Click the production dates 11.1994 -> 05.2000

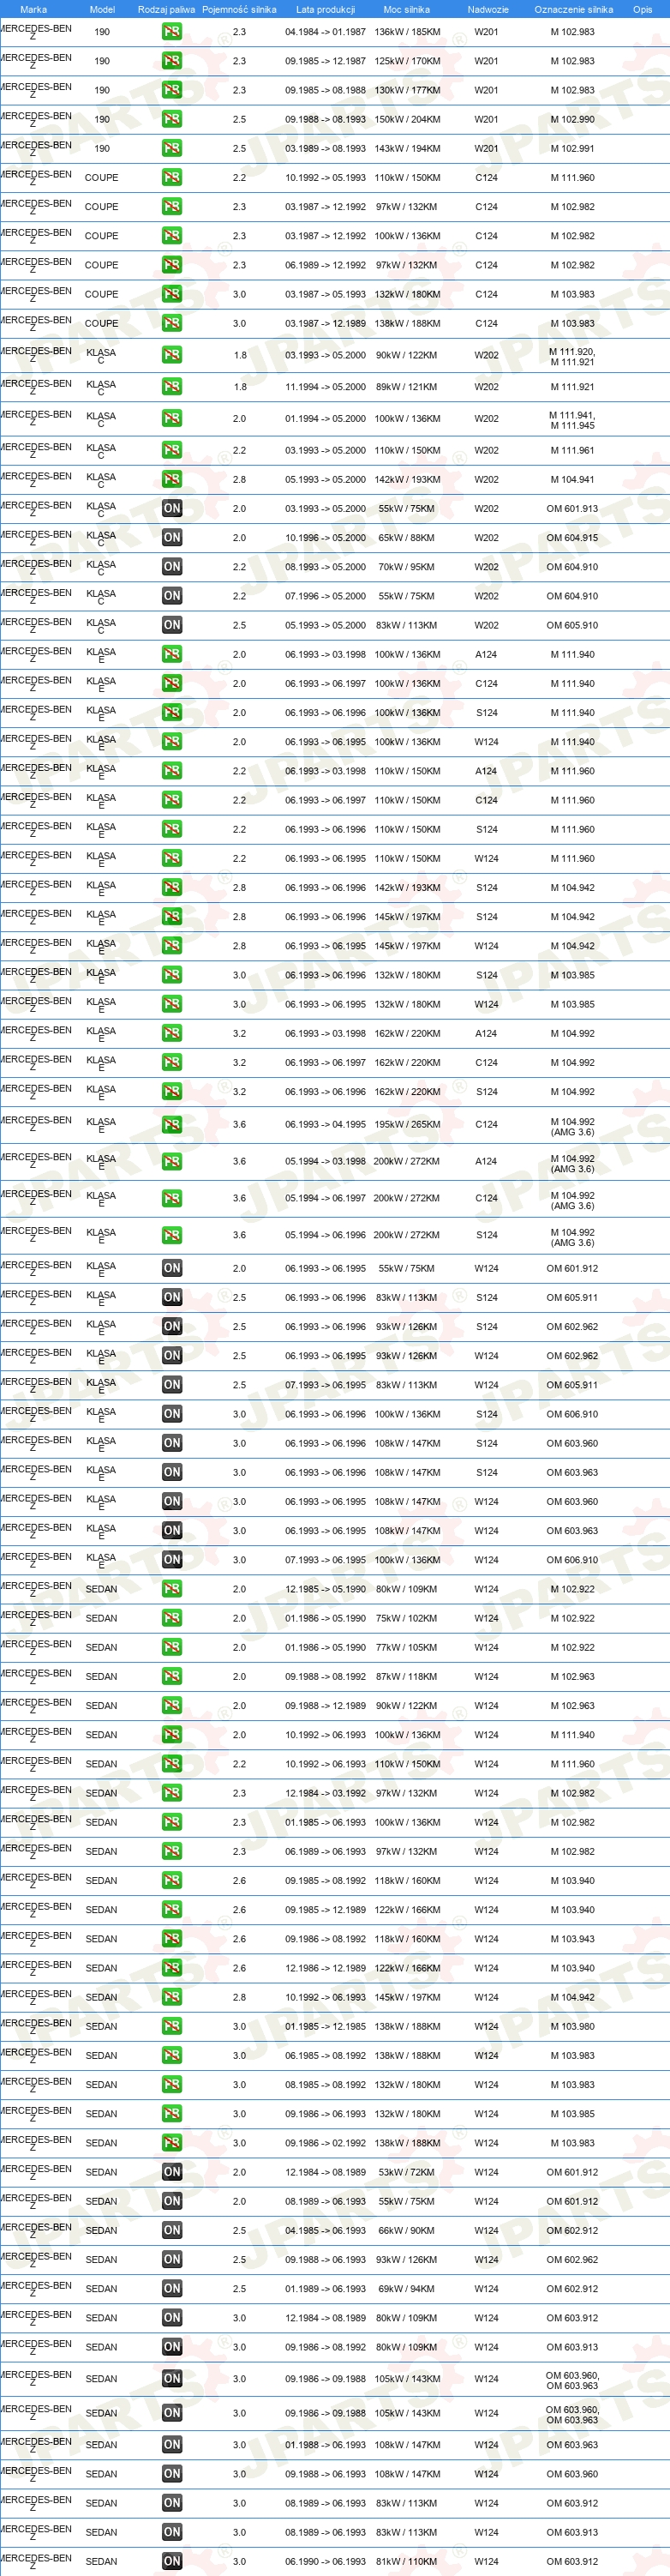[x=326, y=387]
